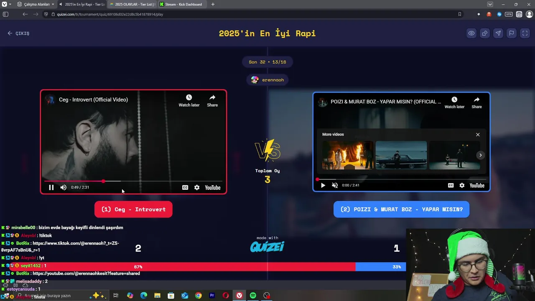The height and width of the screenshot is (301, 535).
Task: Open Çalışma Alanları workspaces dropdown
Action: (35, 4)
